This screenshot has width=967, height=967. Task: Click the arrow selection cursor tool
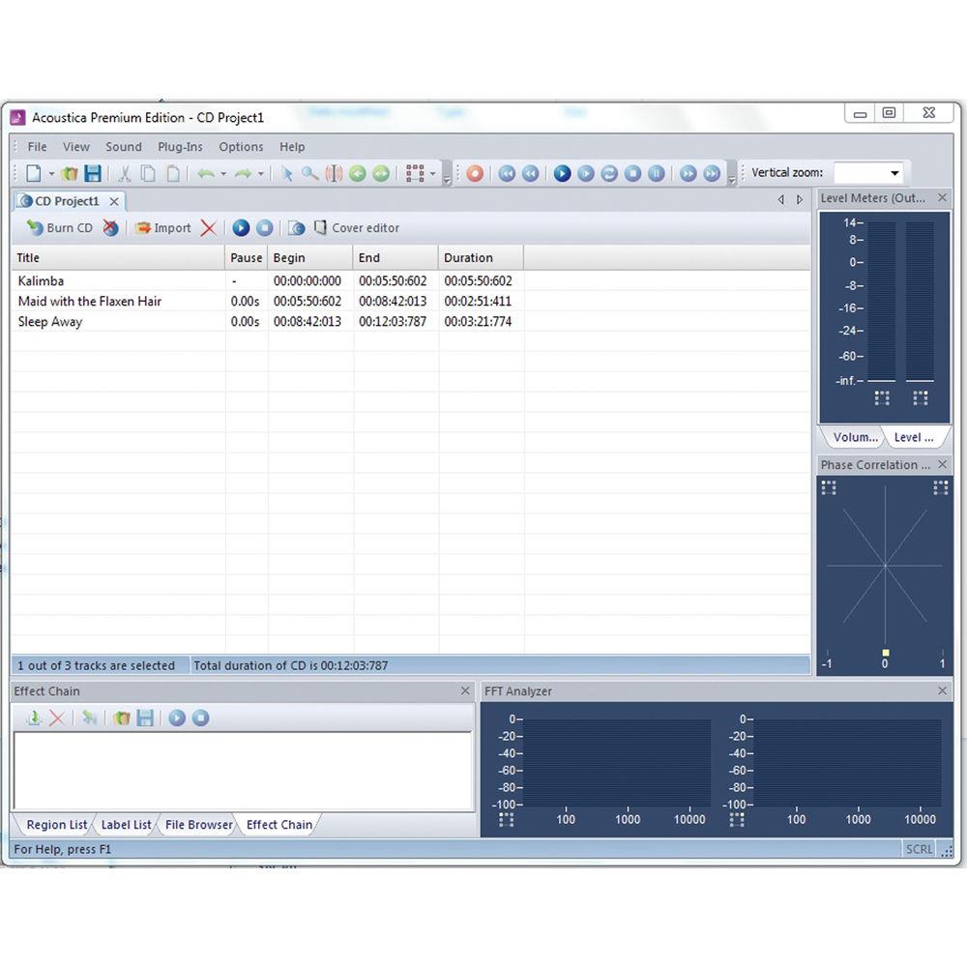[x=287, y=173]
